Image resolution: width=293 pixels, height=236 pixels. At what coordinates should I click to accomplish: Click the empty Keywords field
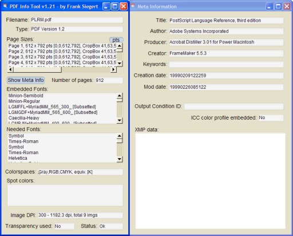pyautogui.click(x=226, y=64)
